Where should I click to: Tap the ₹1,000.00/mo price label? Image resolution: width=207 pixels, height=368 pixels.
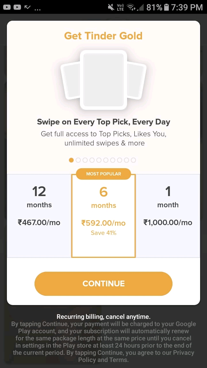point(168,222)
